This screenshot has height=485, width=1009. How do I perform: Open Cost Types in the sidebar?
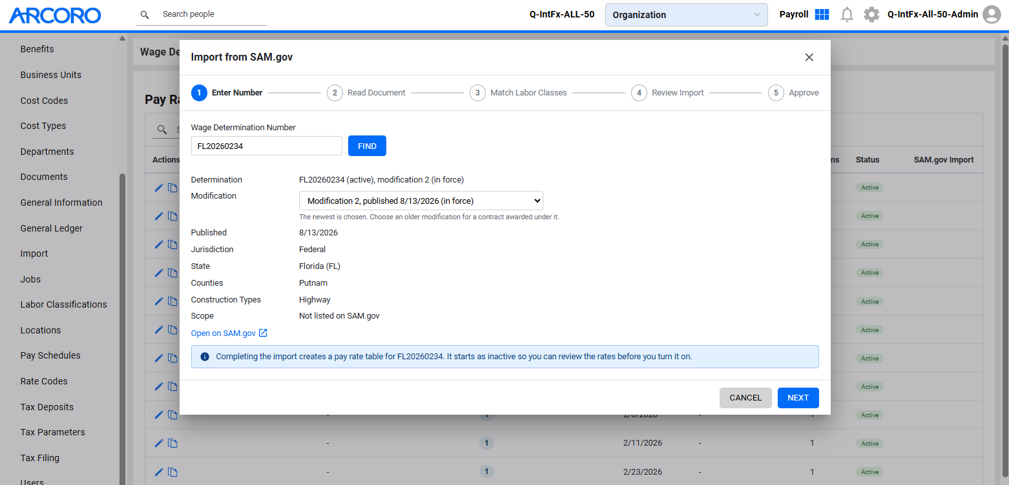tap(43, 126)
